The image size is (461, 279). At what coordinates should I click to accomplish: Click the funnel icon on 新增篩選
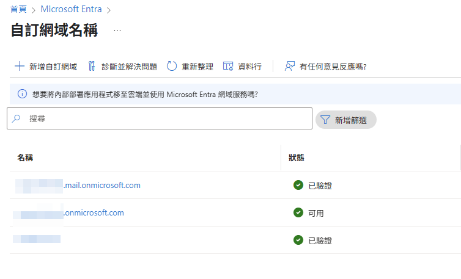(x=325, y=120)
